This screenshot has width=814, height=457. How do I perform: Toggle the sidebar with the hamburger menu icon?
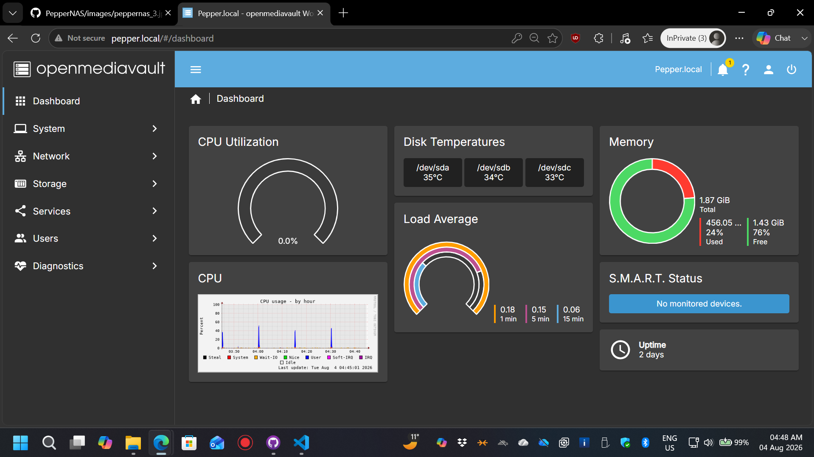pos(196,70)
